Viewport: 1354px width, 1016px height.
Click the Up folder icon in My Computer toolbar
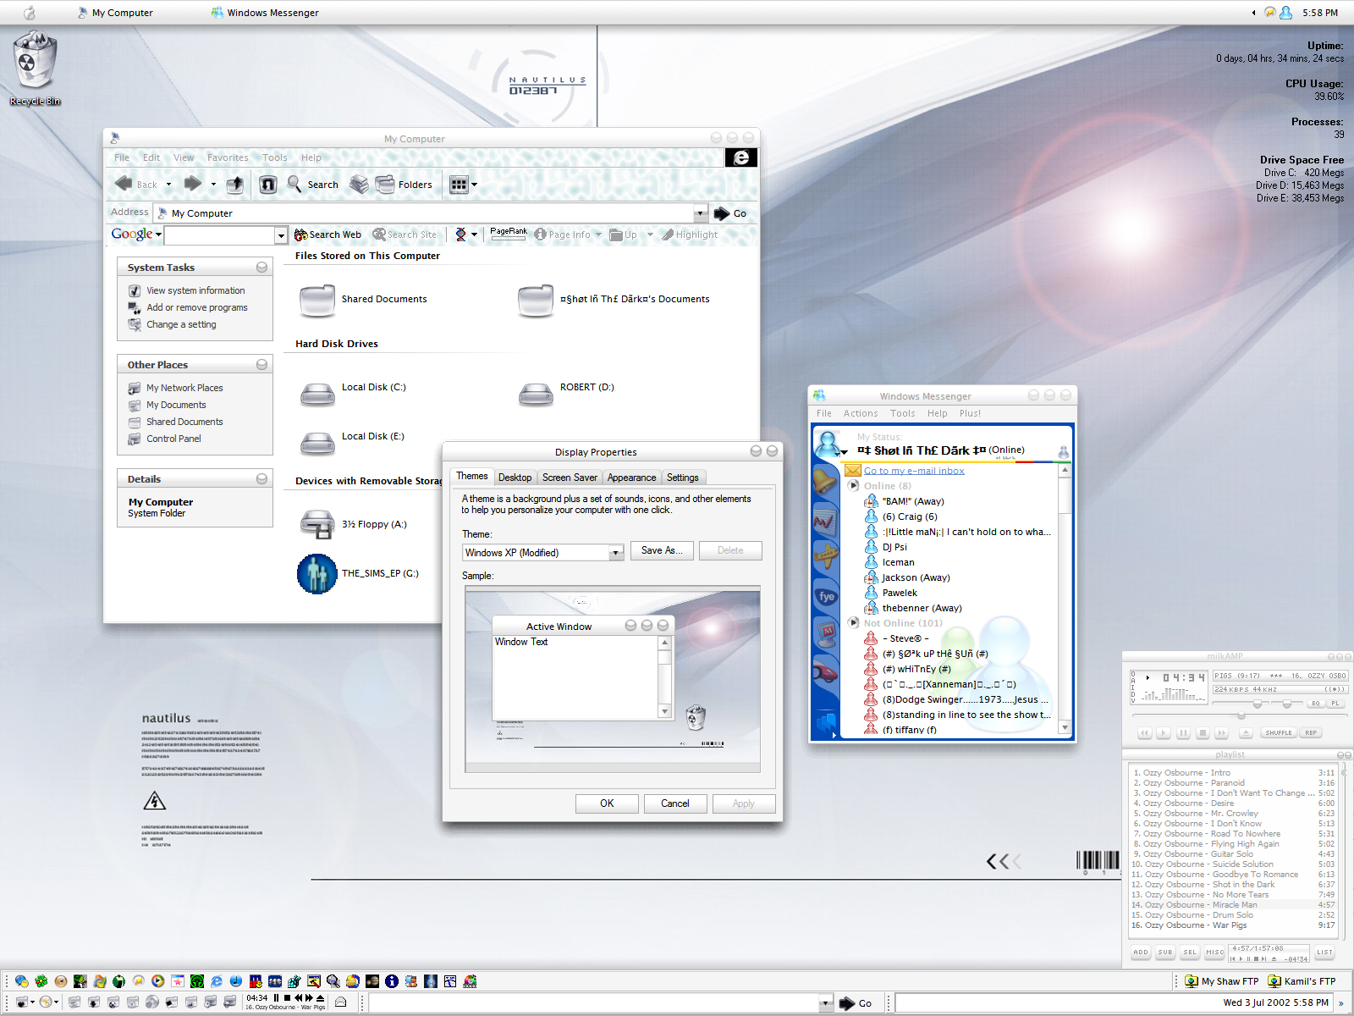235,184
